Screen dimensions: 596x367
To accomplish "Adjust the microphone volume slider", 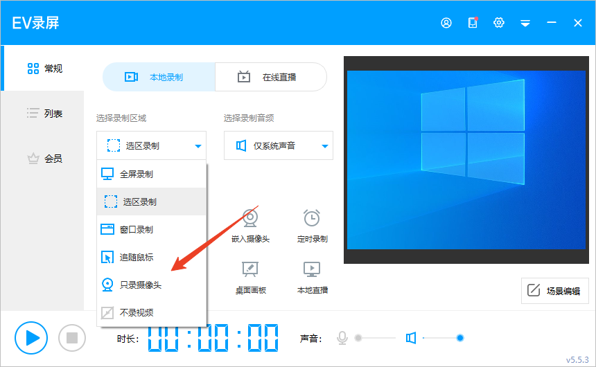I will [x=376, y=338].
